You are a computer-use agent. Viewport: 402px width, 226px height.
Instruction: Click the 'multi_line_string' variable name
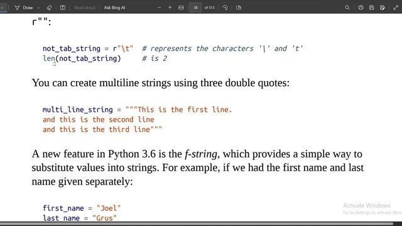click(x=78, y=110)
